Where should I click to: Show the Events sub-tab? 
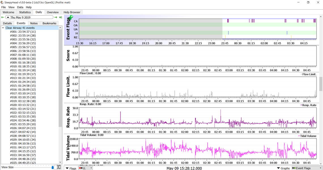(x=21, y=23)
